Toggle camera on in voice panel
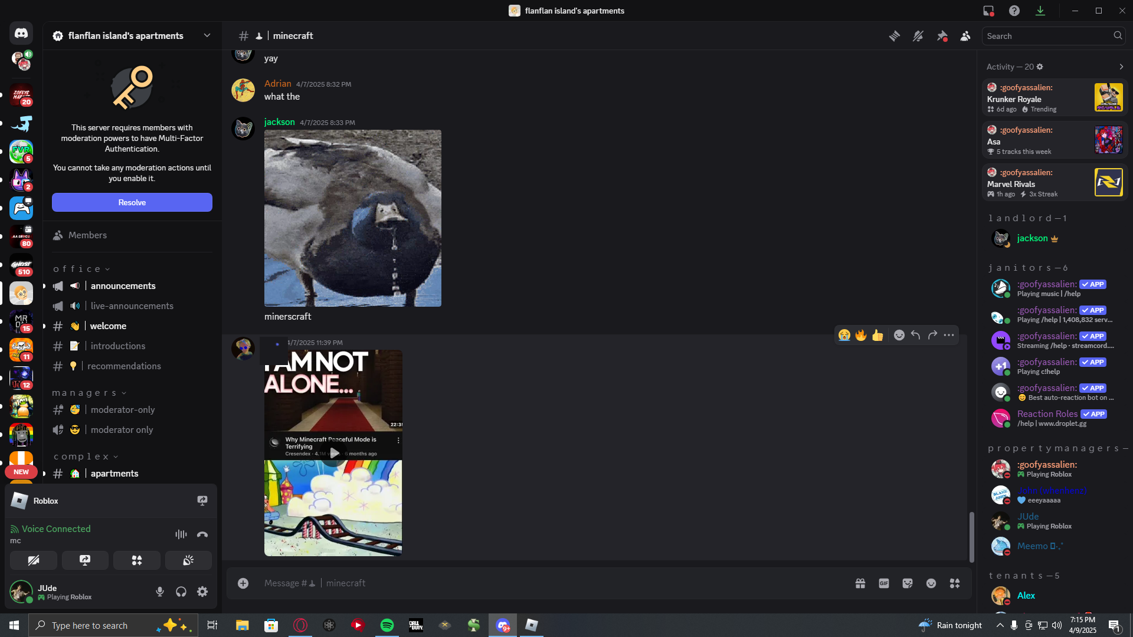Viewport: 1133px width, 637px height. point(34,560)
